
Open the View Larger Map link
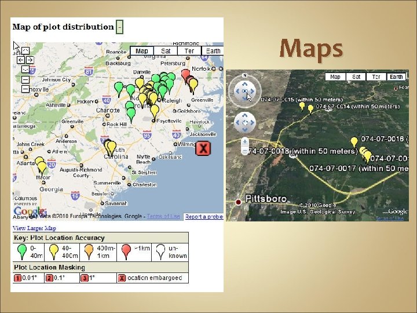click(x=34, y=228)
